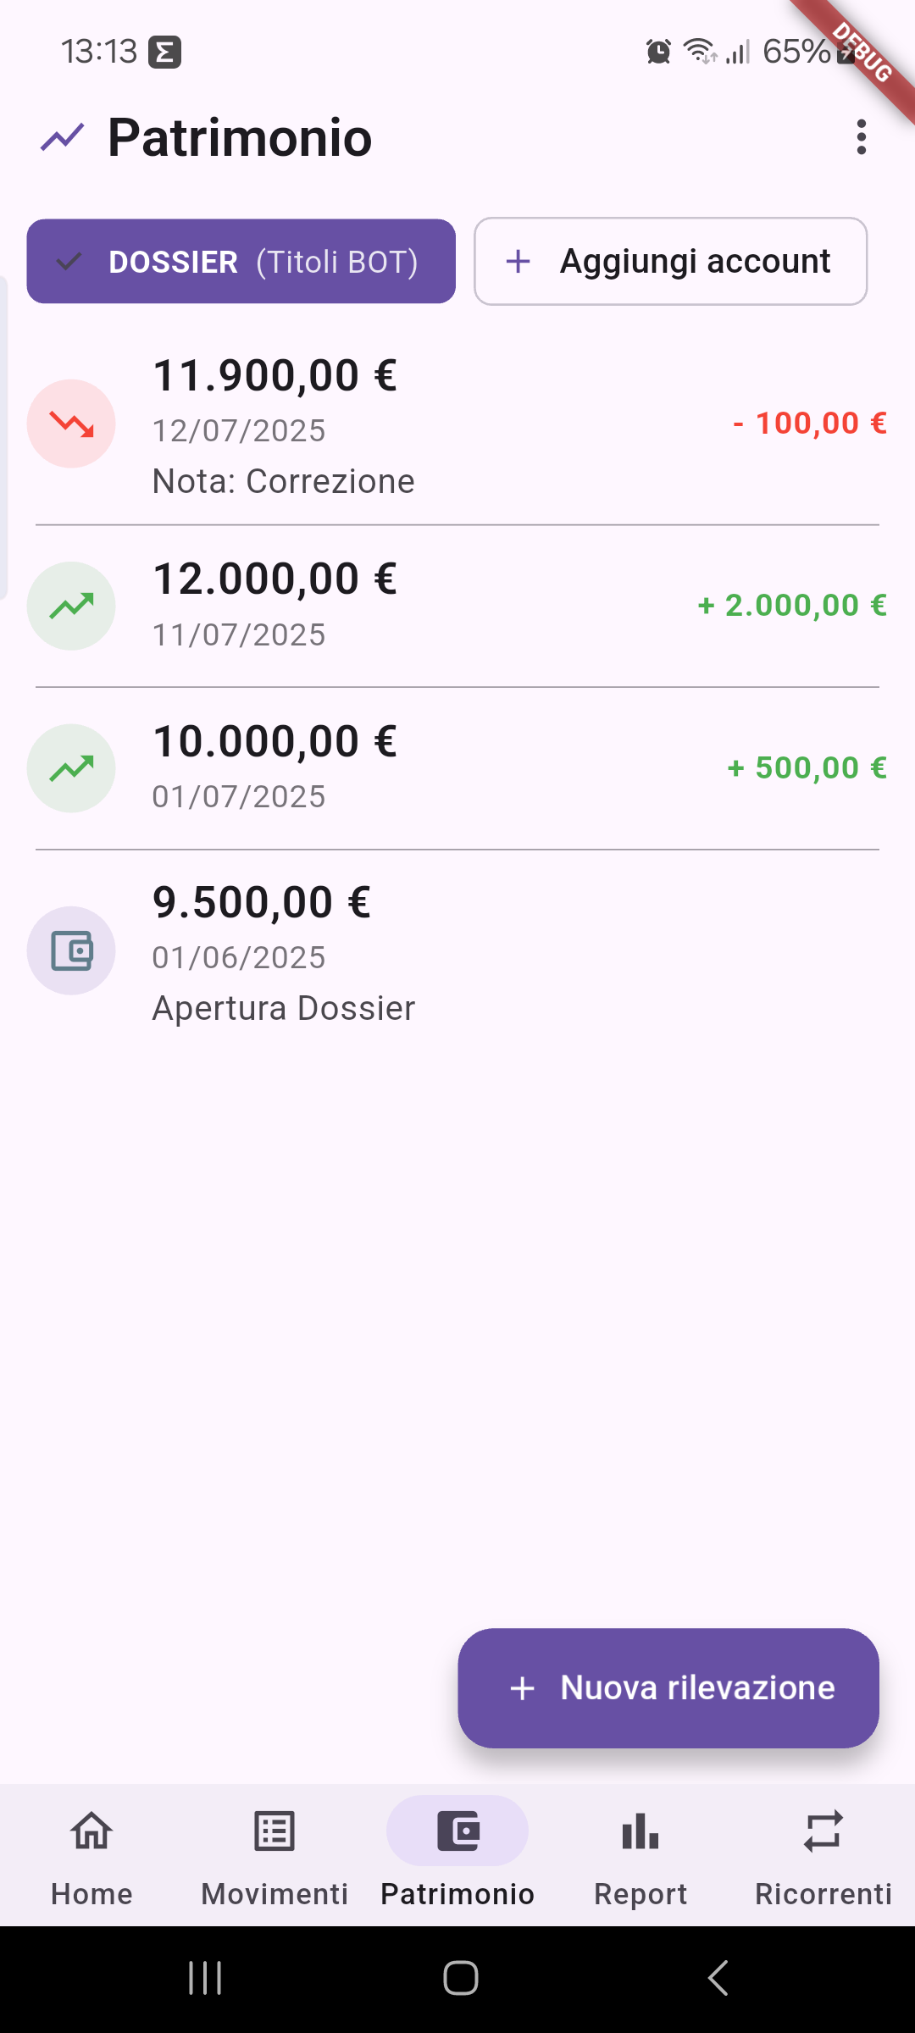Tap the alarm icon in the status bar
Screen dimensions: 915x2033
(658, 53)
